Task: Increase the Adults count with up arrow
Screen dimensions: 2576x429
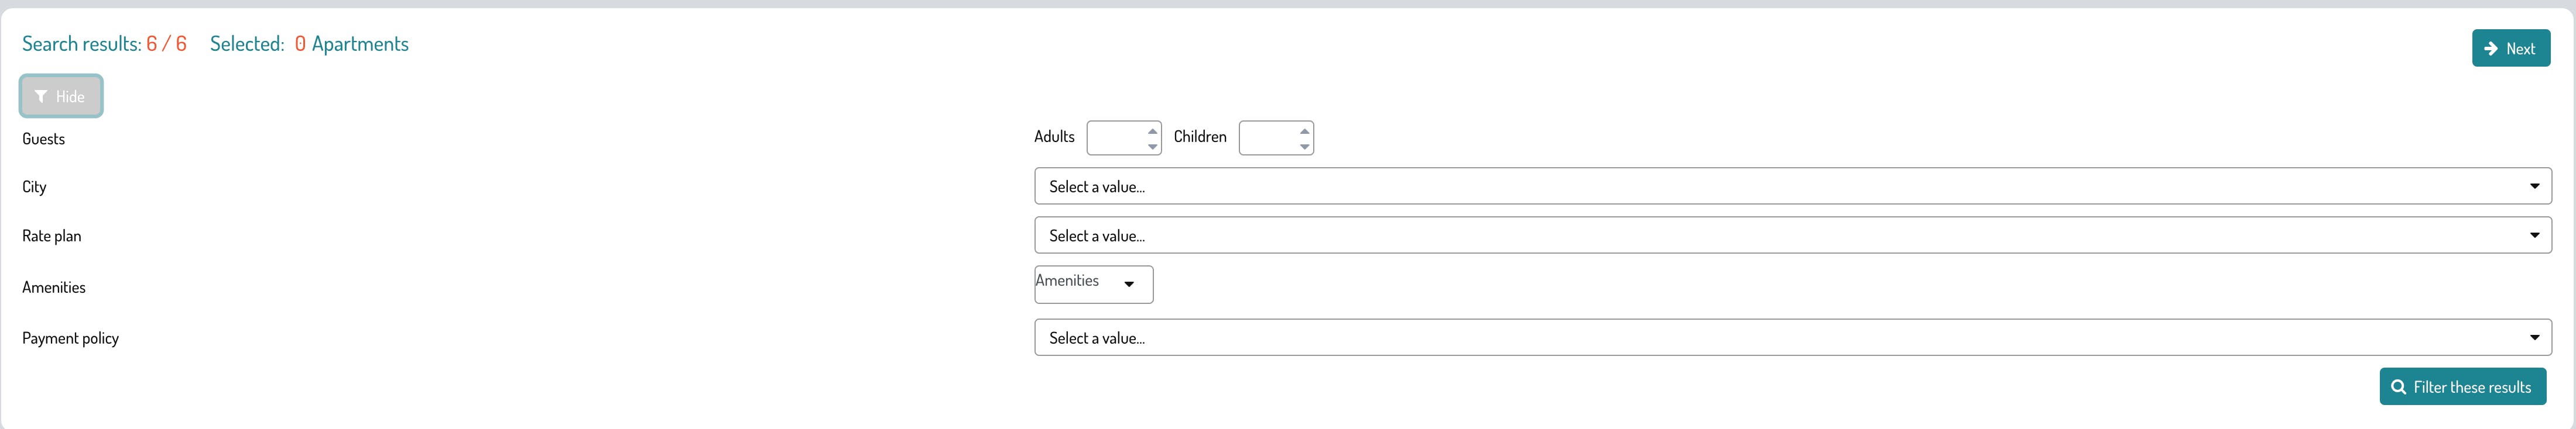Action: [x=1153, y=131]
